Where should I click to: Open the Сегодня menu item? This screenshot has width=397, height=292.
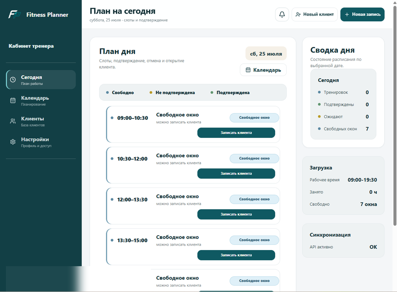coord(41,80)
